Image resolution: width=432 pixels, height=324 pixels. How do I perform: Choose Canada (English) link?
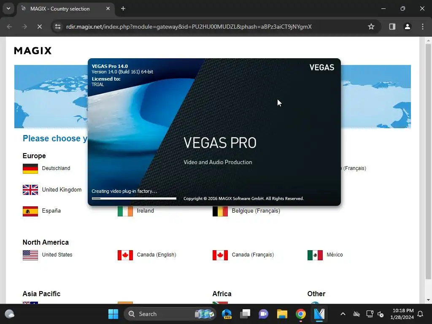(157, 255)
